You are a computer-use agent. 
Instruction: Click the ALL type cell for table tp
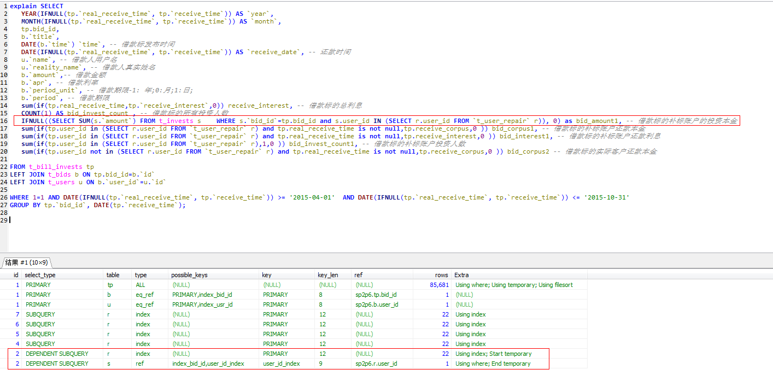point(140,285)
